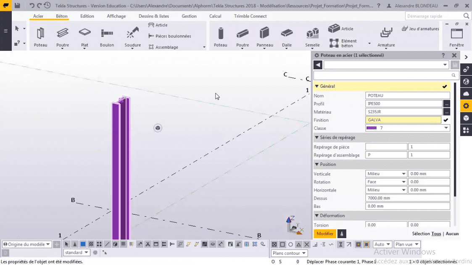Choose the Dalle slab tool

(287, 37)
